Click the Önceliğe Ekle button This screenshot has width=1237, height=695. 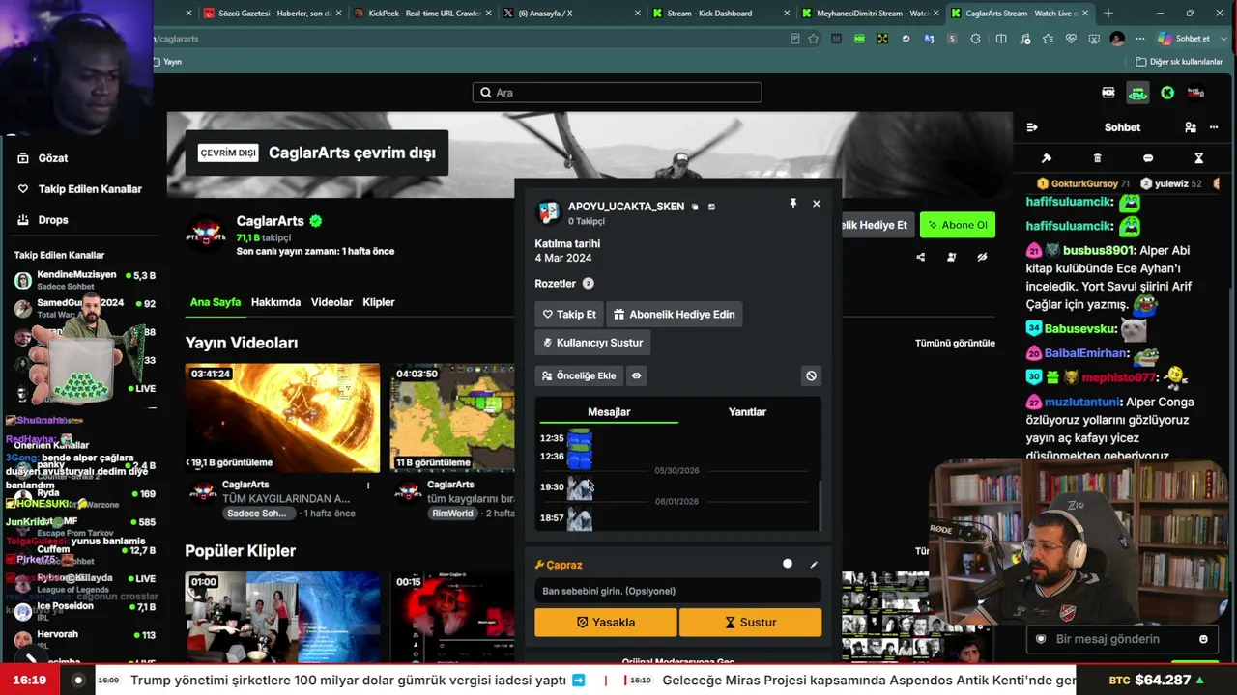(x=579, y=375)
